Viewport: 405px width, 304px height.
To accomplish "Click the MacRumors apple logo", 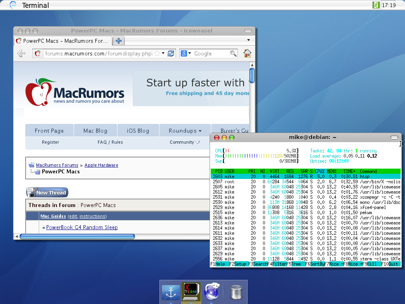I will point(40,92).
